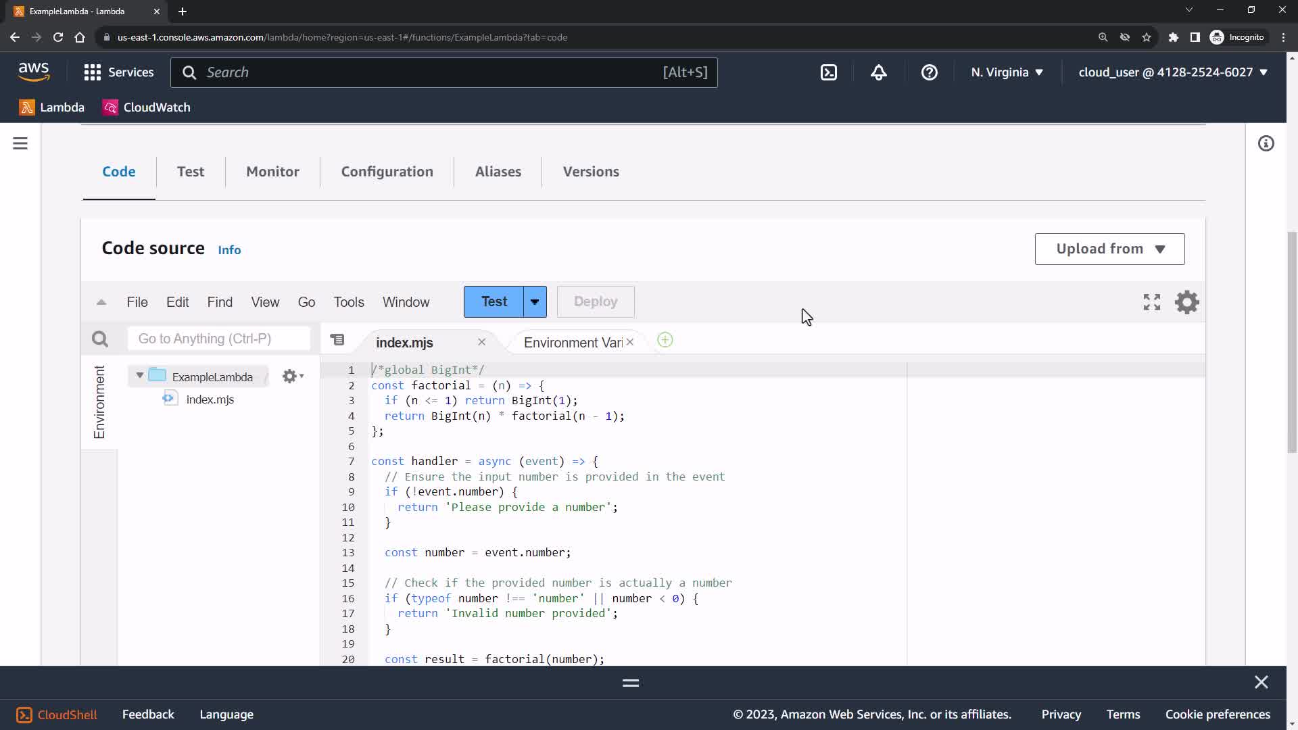Open the CloudShell terminal icon in header

pyautogui.click(x=828, y=72)
